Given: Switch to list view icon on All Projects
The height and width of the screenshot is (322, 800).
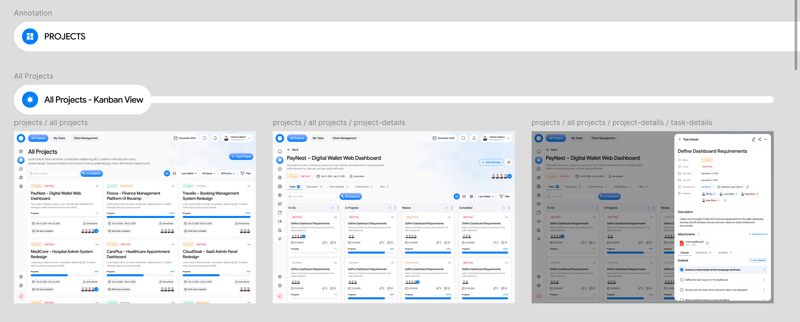Looking at the screenshot, I should [174, 173].
